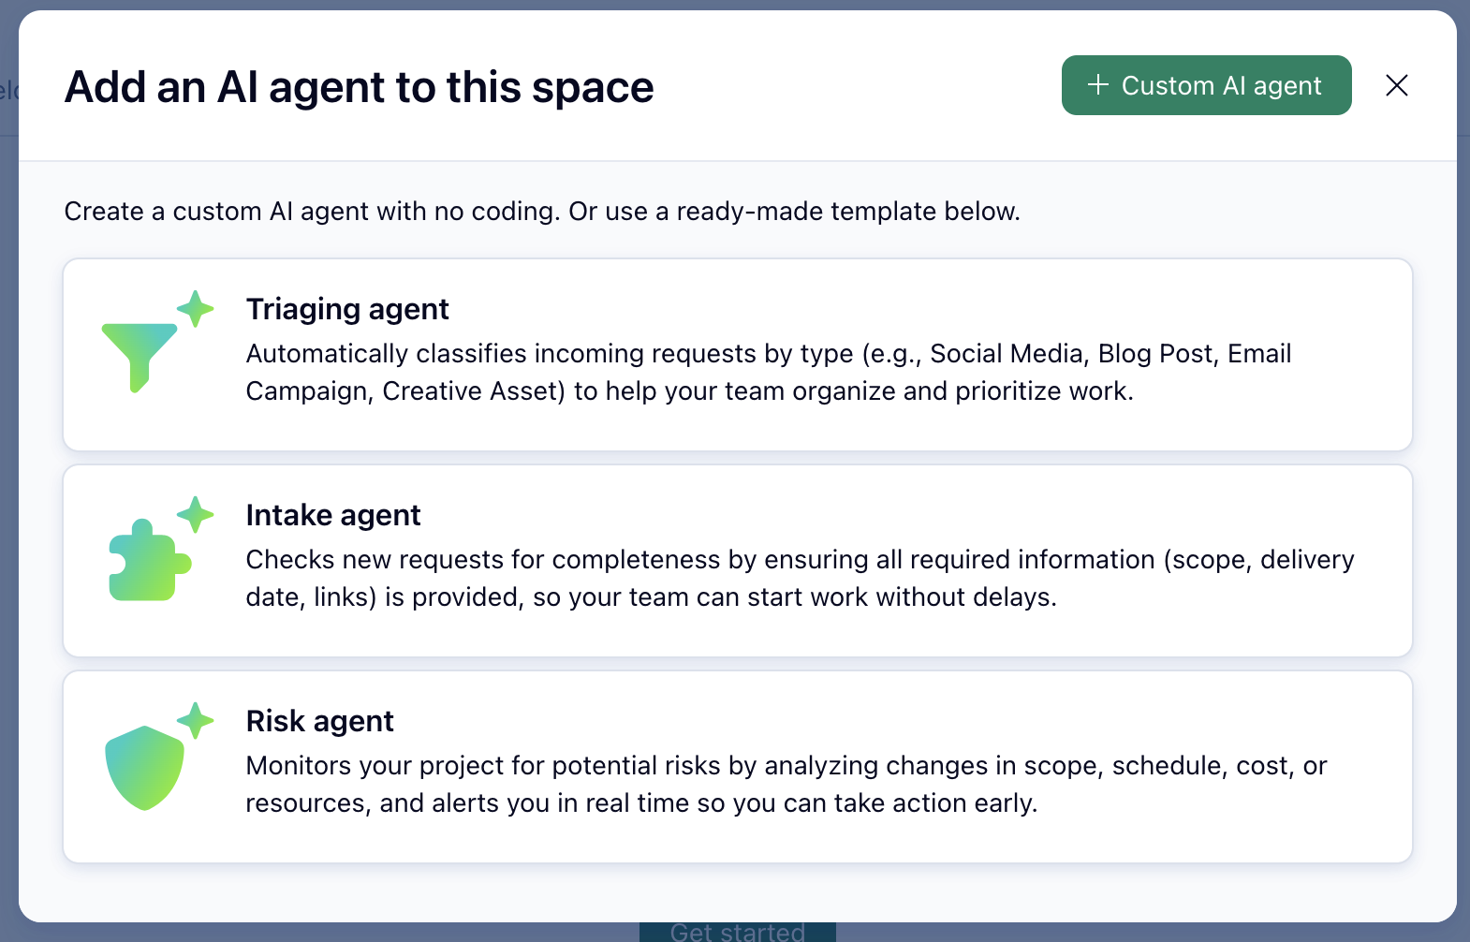Click the puzzle piece Intake agent icon
The width and height of the screenshot is (1470, 942).
click(x=148, y=561)
